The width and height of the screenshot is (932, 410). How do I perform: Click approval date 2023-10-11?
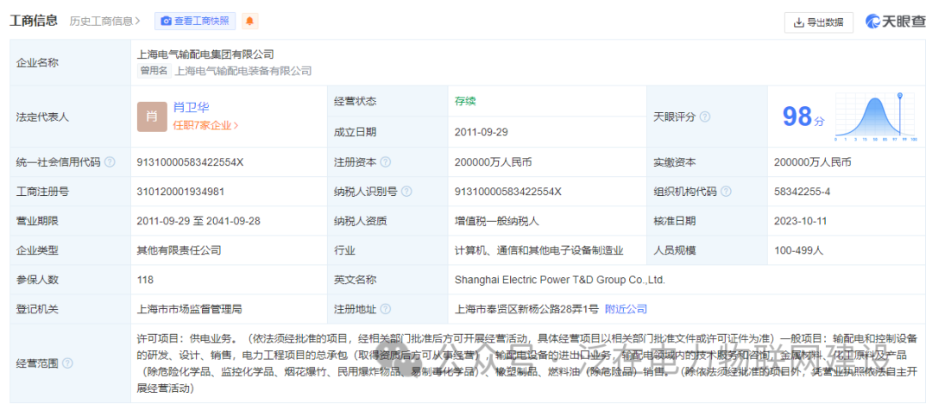click(x=801, y=221)
